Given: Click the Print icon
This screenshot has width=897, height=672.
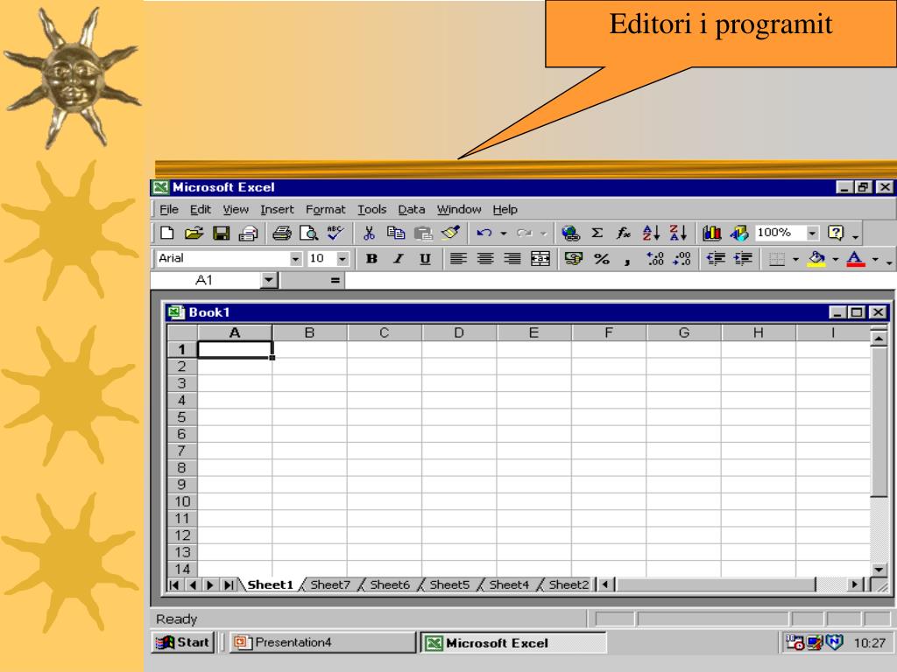Looking at the screenshot, I should coord(281,233).
